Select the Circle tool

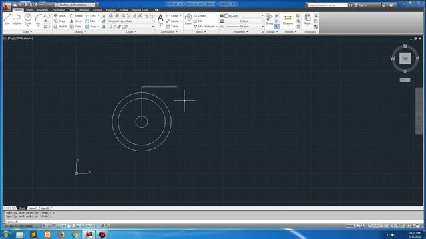[28, 19]
